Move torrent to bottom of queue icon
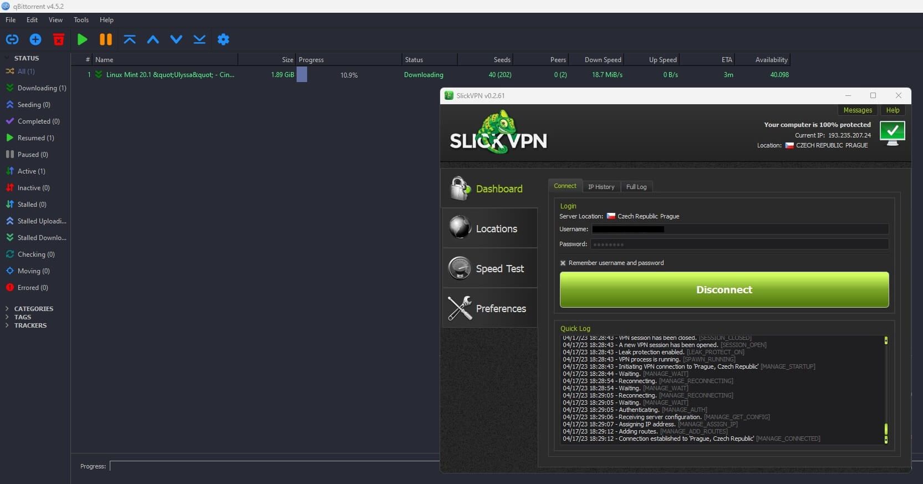The image size is (923, 484). pyautogui.click(x=200, y=39)
